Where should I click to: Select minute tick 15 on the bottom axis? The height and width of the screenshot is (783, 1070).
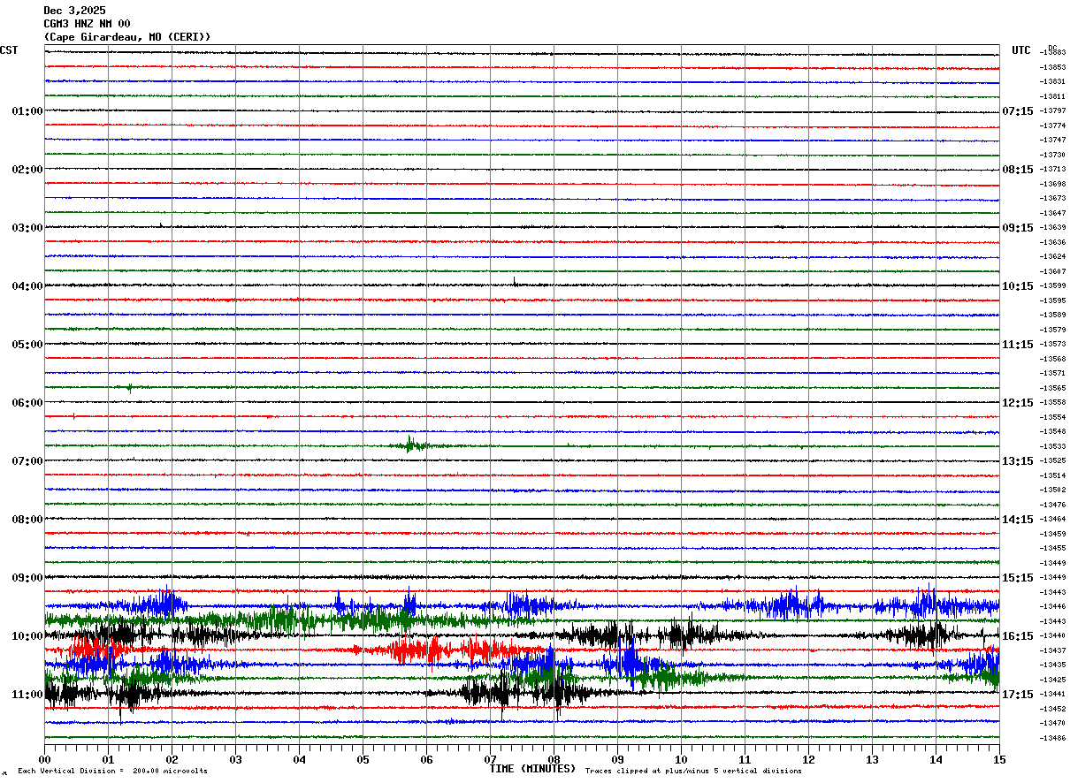(x=998, y=759)
